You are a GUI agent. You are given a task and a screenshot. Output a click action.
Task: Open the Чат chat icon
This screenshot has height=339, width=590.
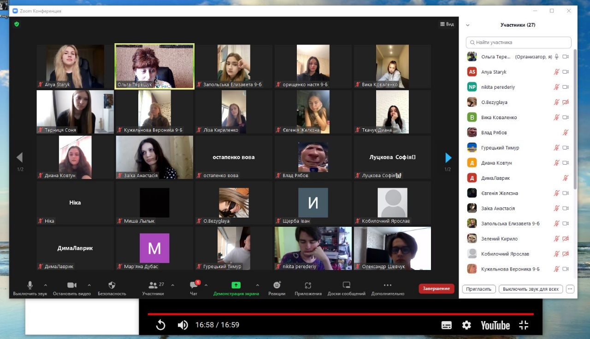point(194,285)
